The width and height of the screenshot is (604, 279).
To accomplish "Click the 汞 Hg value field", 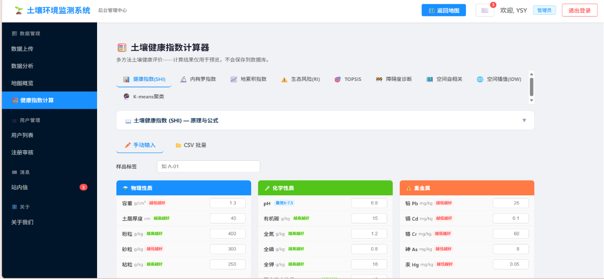I will 511,264.
